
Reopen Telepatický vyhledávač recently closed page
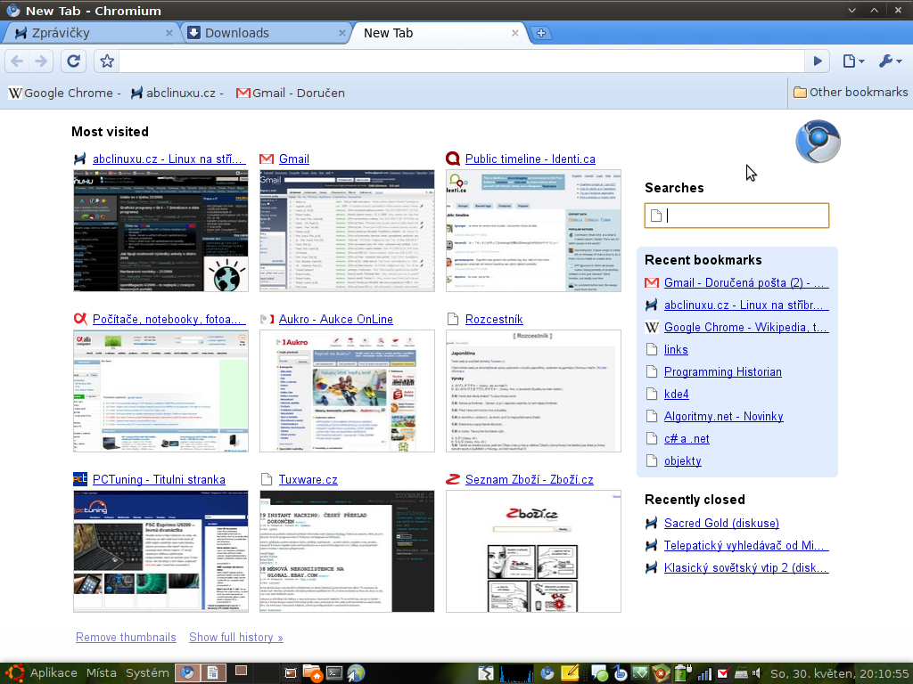coord(744,546)
